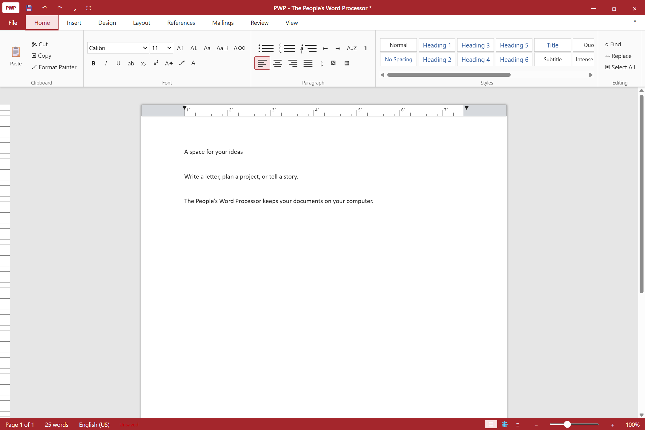Toggle bold formatting
The height and width of the screenshot is (430, 645).
[x=93, y=63]
